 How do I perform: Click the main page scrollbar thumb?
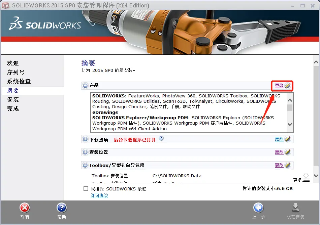click(x=316, y=116)
